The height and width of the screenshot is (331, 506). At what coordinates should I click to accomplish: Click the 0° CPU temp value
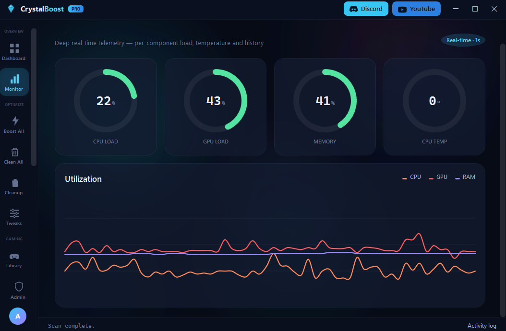[x=434, y=101]
